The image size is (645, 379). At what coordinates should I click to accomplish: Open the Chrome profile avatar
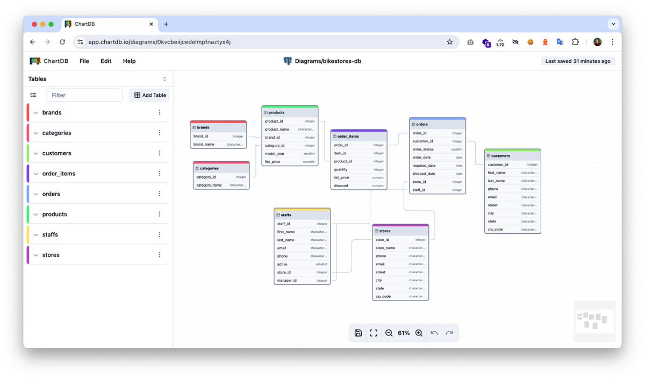[598, 42]
